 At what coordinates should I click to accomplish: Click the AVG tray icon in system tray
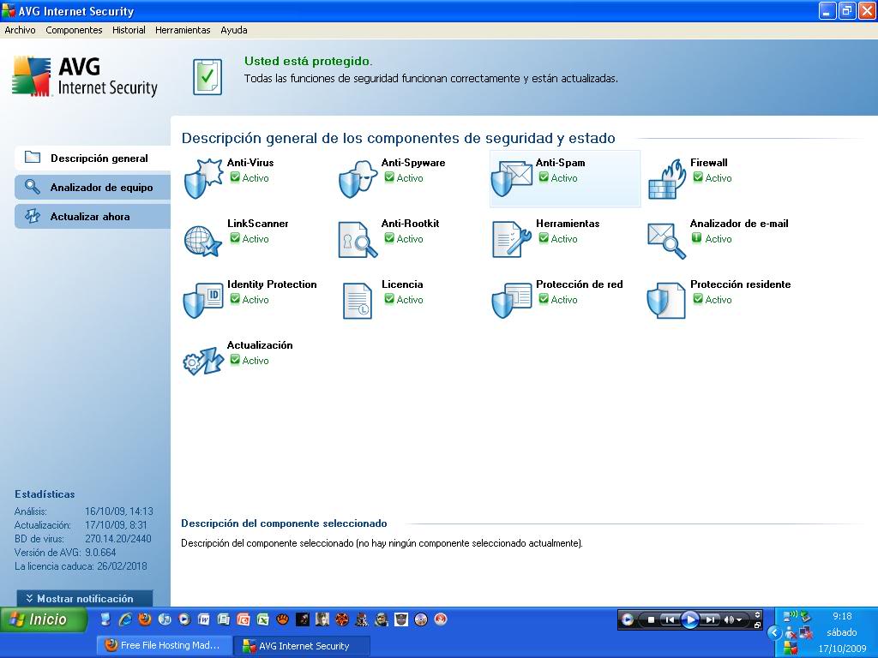pos(791,648)
